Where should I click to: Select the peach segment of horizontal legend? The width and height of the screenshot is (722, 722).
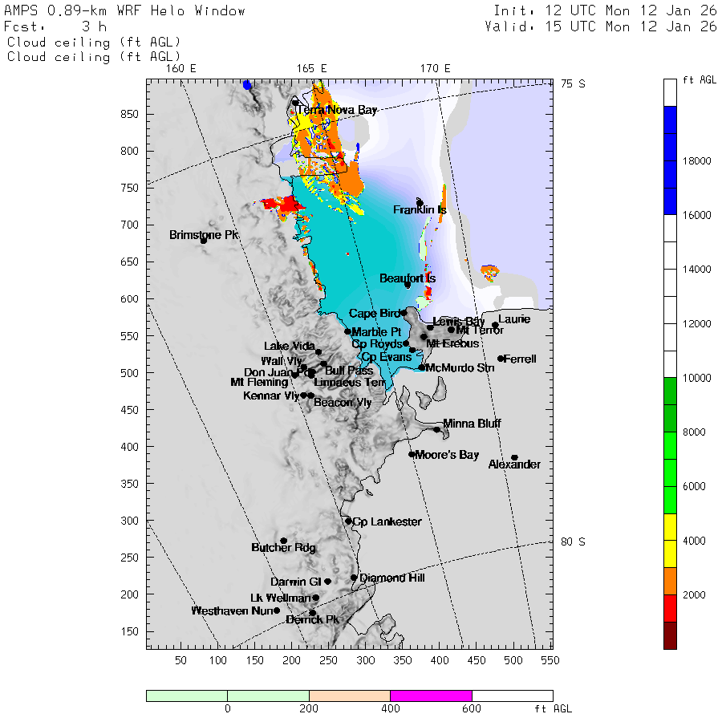pos(349,696)
